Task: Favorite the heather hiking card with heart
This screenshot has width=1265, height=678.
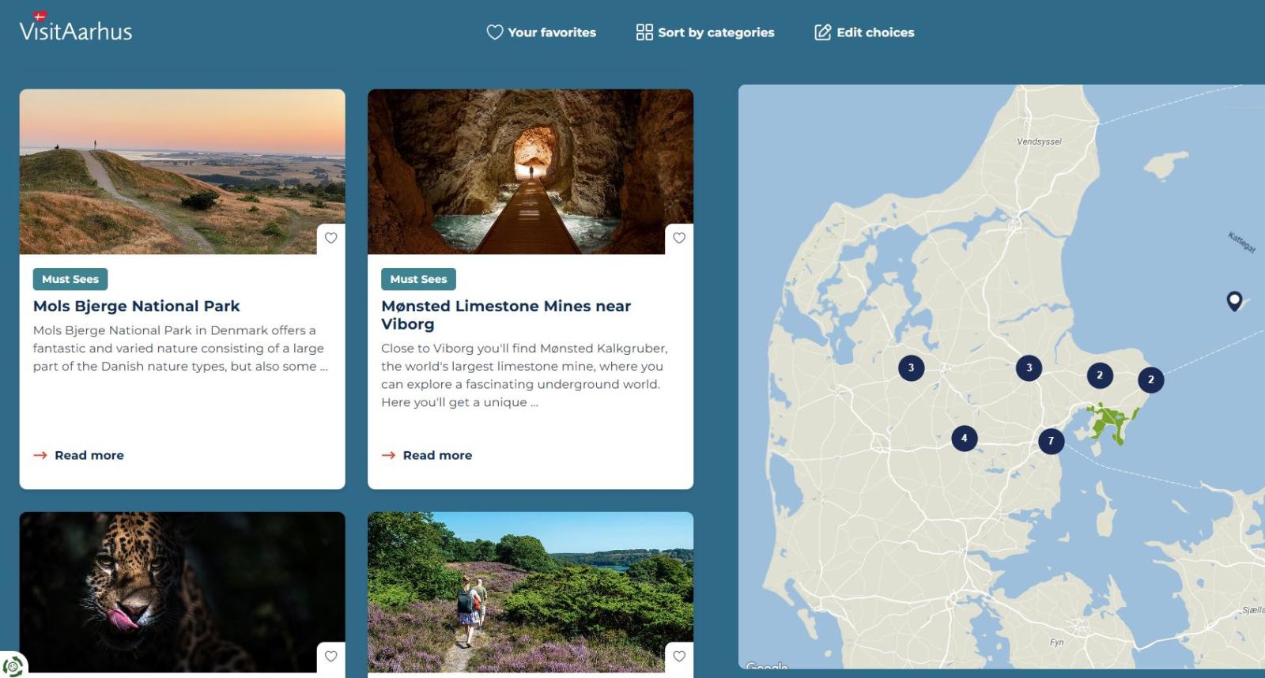Action: [679, 656]
